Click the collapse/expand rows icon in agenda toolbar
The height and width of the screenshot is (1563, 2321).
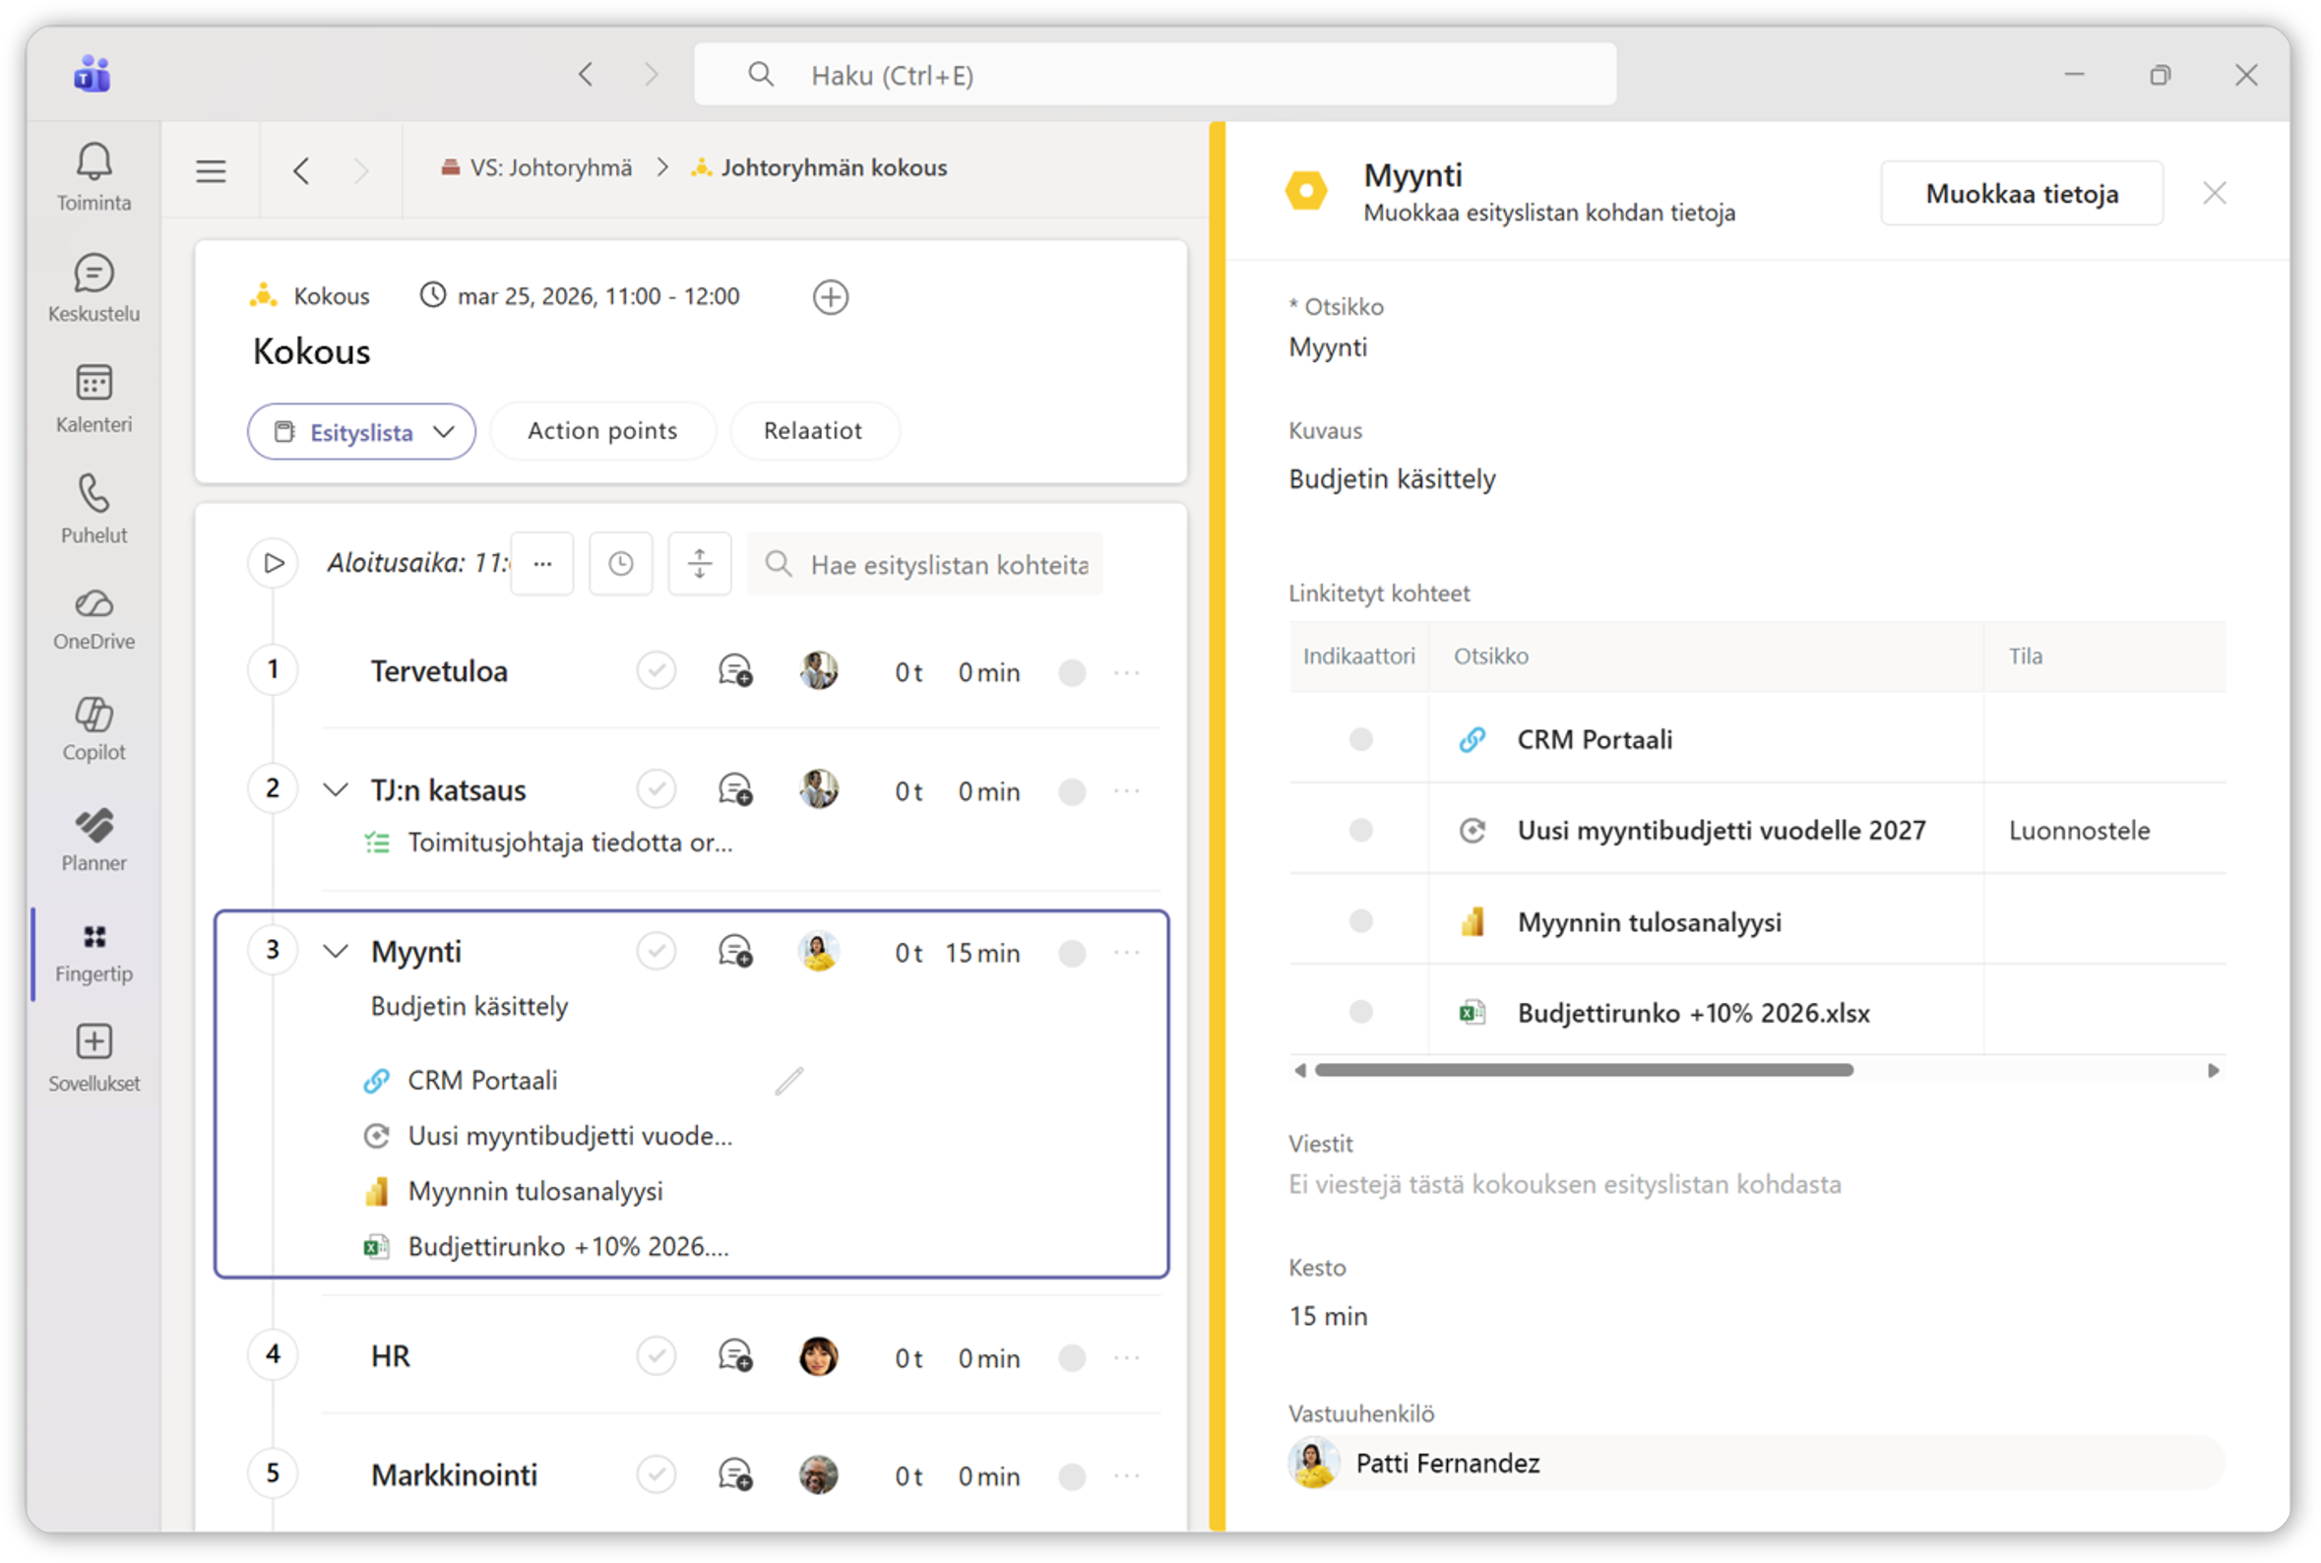[x=700, y=564]
